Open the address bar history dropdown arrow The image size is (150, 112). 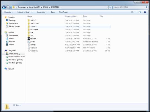pyautogui.click(x=107, y=7)
